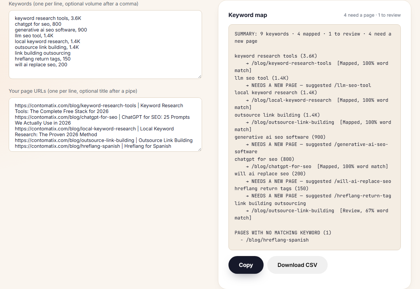Viewport: 420px width, 289px height.
Task: Click the hreflang-spanish URL in the page list
Action: coord(67,146)
